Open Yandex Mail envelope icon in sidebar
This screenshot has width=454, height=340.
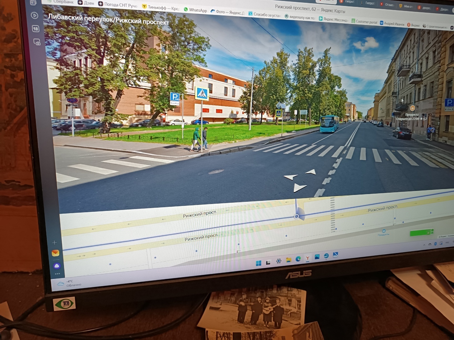point(55,253)
